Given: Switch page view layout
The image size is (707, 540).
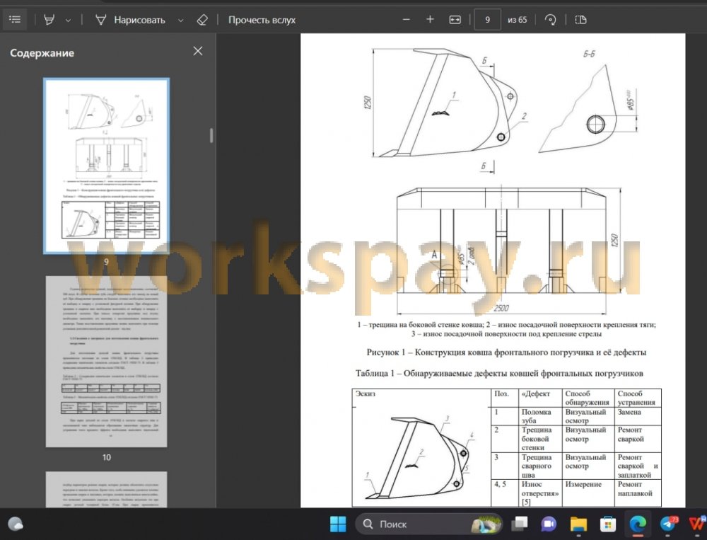Looking at the screenshot, I should tap(580, 19).
